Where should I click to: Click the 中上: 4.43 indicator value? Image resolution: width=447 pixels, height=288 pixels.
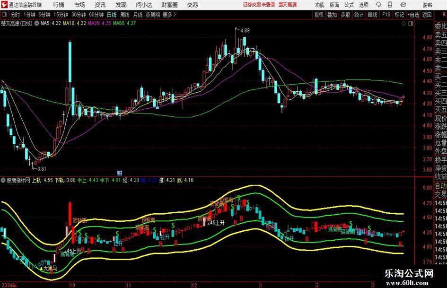tap(88, 180)
